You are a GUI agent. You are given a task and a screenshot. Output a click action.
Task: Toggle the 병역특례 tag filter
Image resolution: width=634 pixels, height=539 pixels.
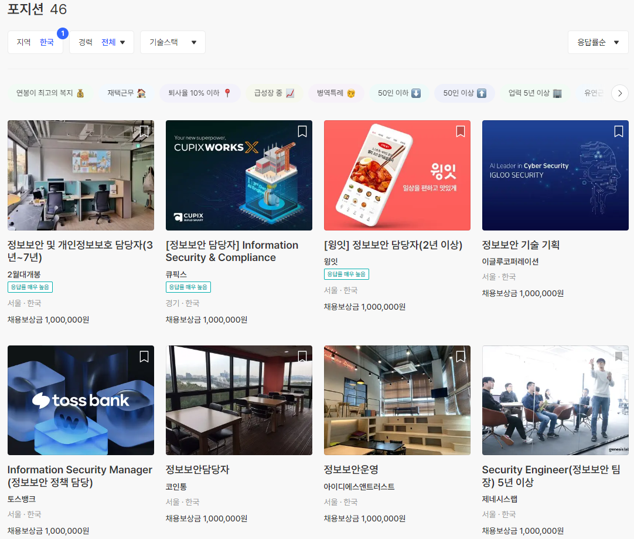[x=336, y=93]
